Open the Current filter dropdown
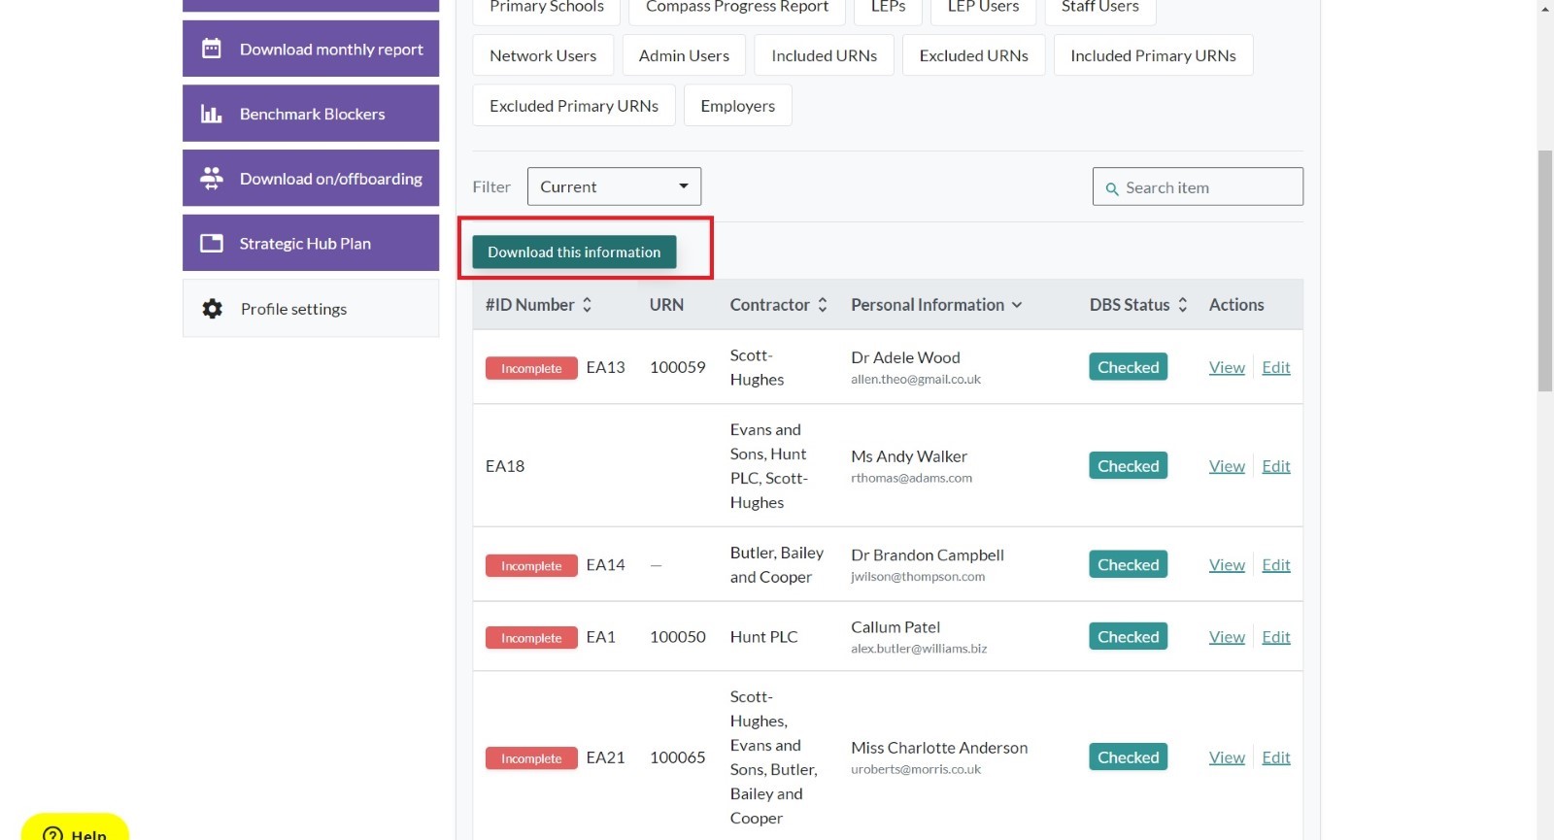The image size is (1554, 840). point(614,186)
